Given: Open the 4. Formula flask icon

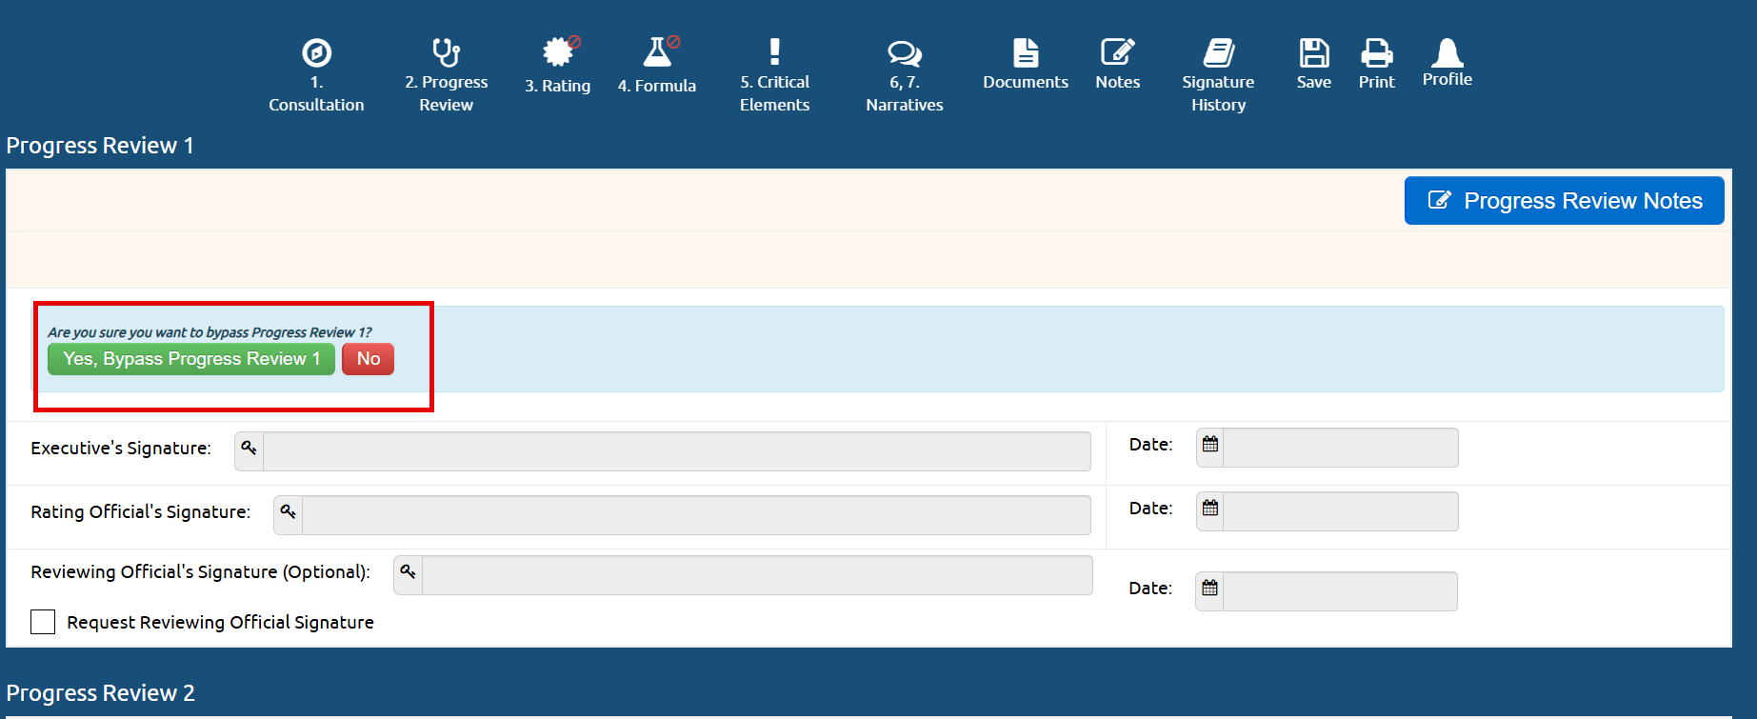Looking at the screenshot, I should click(x=659, y=51).
